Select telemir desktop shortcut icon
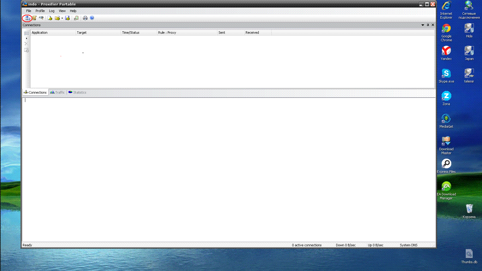 (x=469, y=76)
